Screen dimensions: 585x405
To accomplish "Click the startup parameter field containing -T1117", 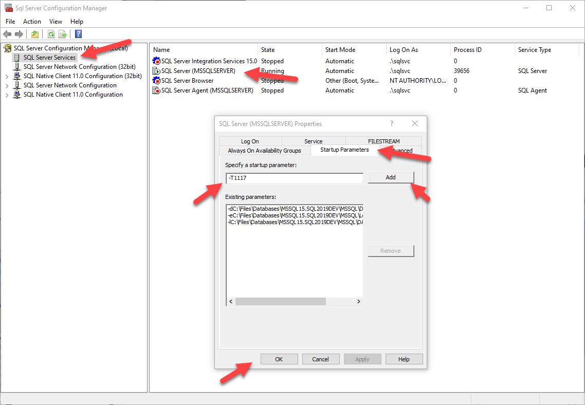I will 295,178.
